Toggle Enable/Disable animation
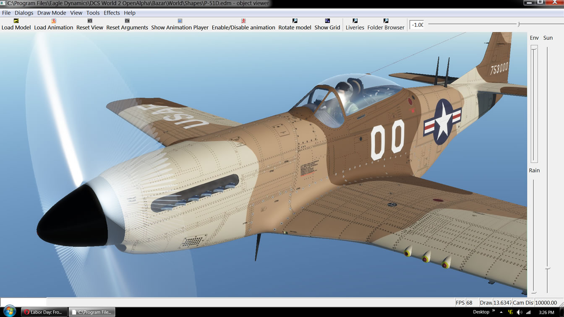The height and width of the screenshot is (317, 564). coord(243,21)
